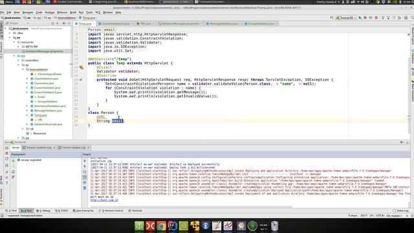Image resolution: width=414 pixels, height=233 pixels.
Task: Switch to the Tomcat Catalina Log tab
Action: pos(74,148)
